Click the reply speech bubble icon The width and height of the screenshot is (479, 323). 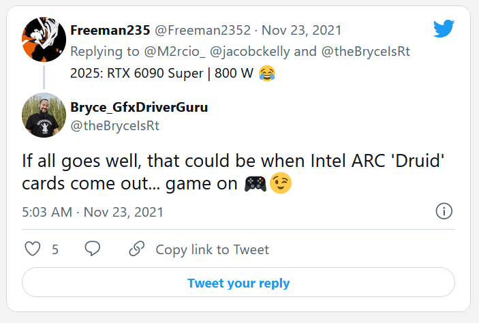93,249
